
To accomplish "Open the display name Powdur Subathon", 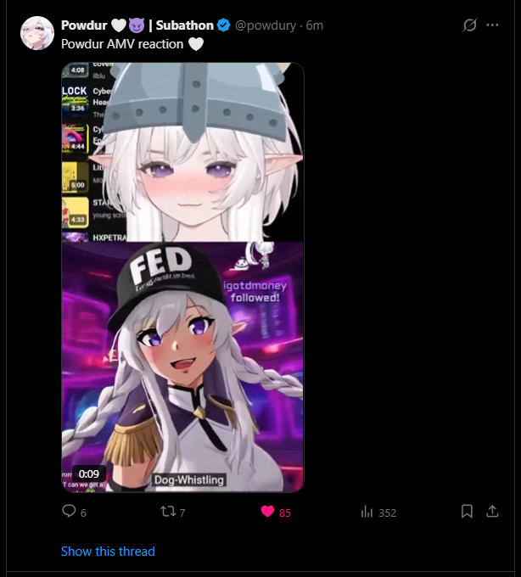I will 137,25.
